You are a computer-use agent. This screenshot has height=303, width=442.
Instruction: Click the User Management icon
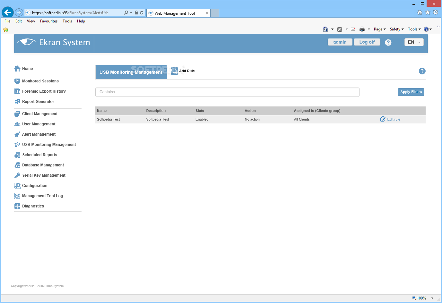tap(17, 124)
